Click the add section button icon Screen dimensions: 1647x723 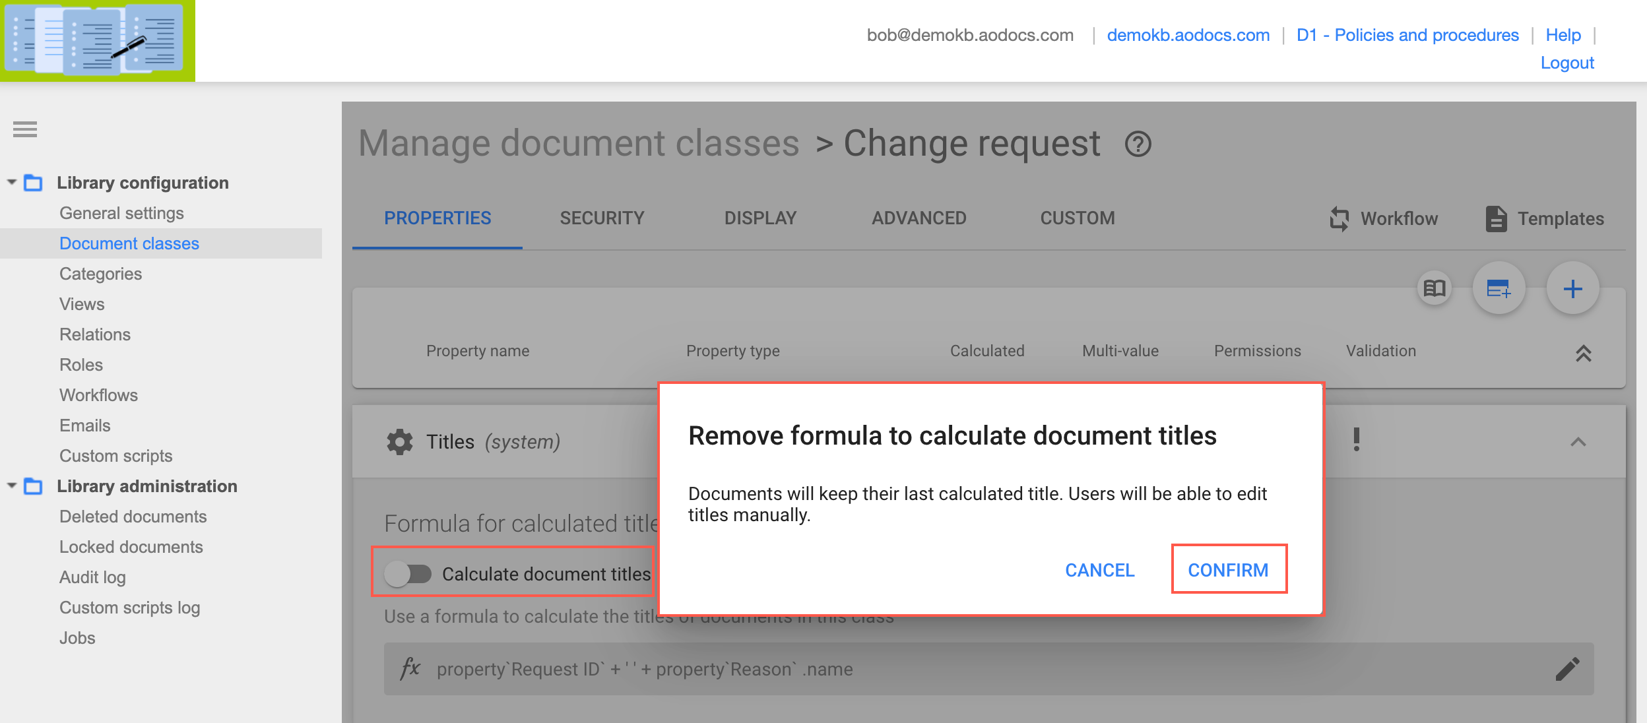click(x=1499, y=288)
